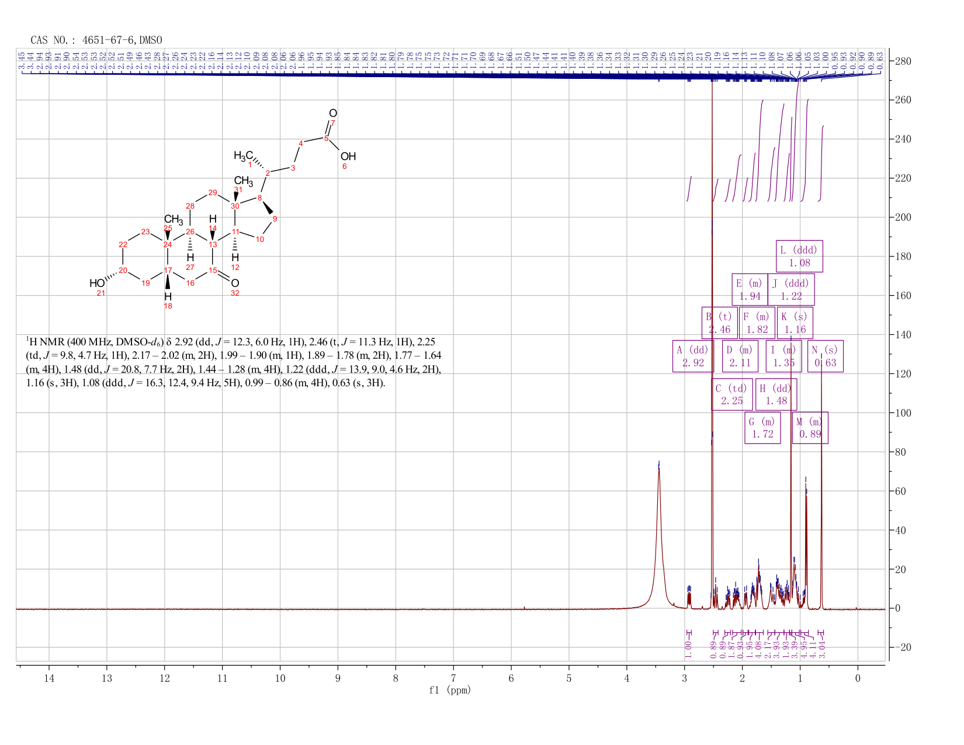Click the 0.63 peak label at top right
This screenshot has width=964, height=745.
[880, 61]
